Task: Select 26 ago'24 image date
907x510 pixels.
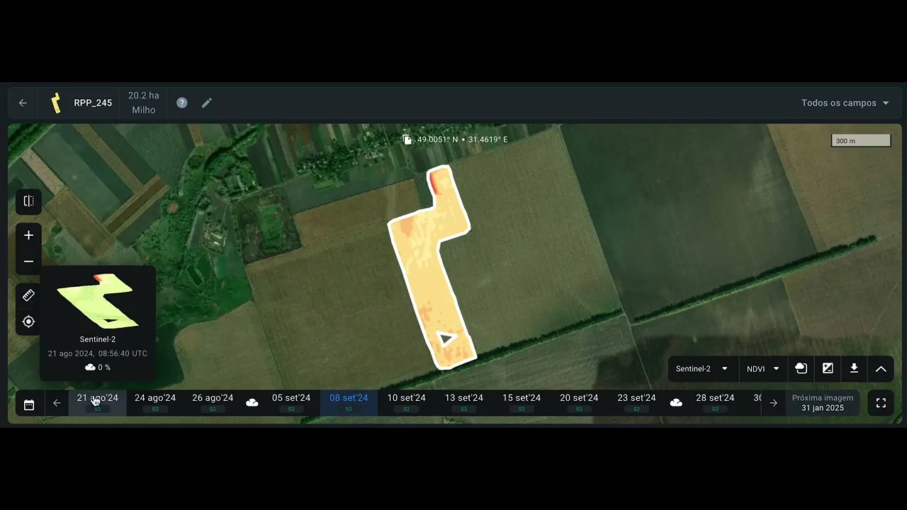Action: pos(213,402)
